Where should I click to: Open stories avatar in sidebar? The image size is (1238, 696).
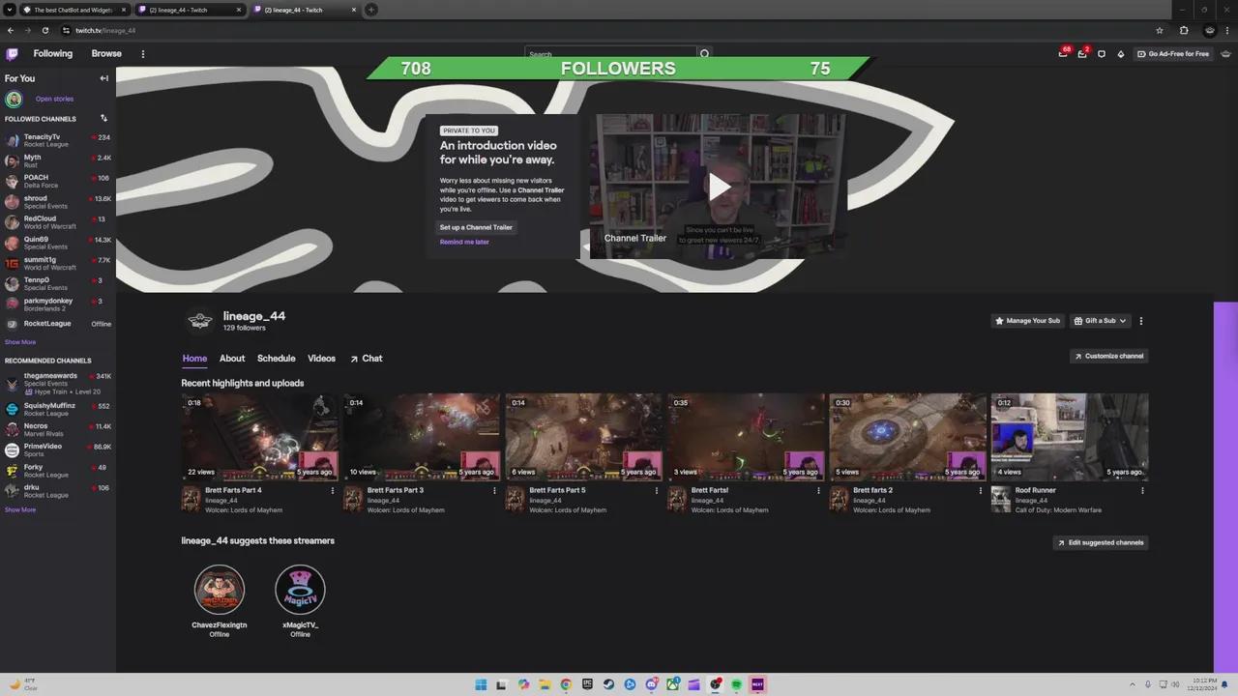click(14, 99)
